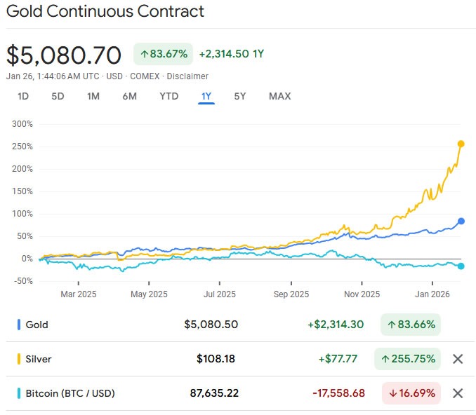Select the 5D time range tab
The image size is (476, 415).
[x=58, y=96]
